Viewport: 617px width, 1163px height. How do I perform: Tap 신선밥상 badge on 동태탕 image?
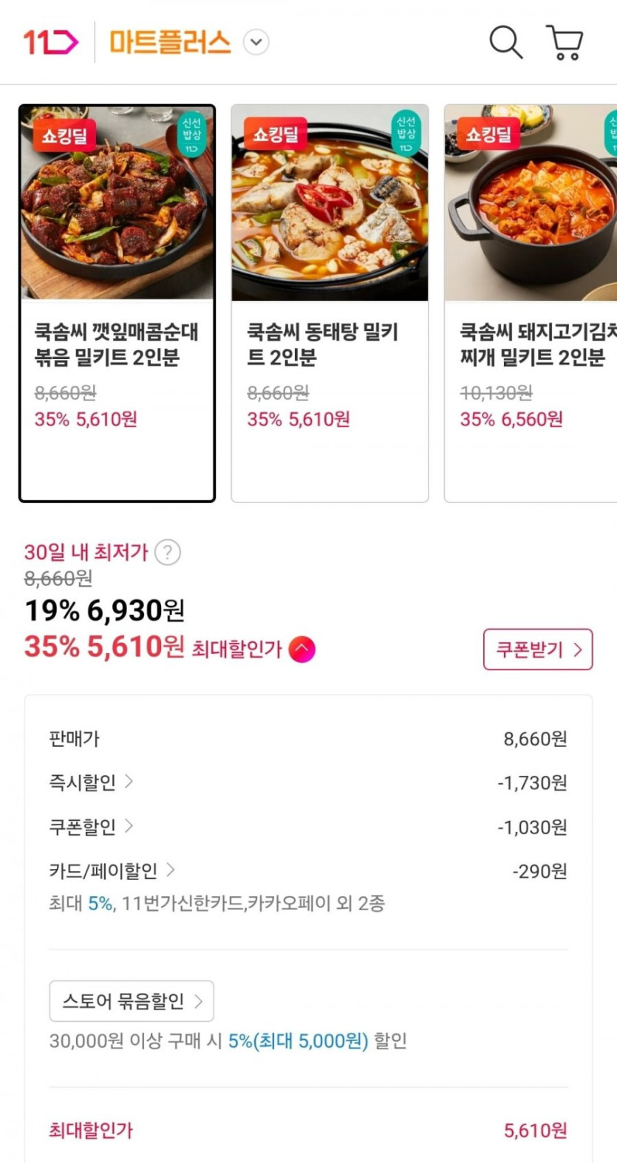(406, 133)
